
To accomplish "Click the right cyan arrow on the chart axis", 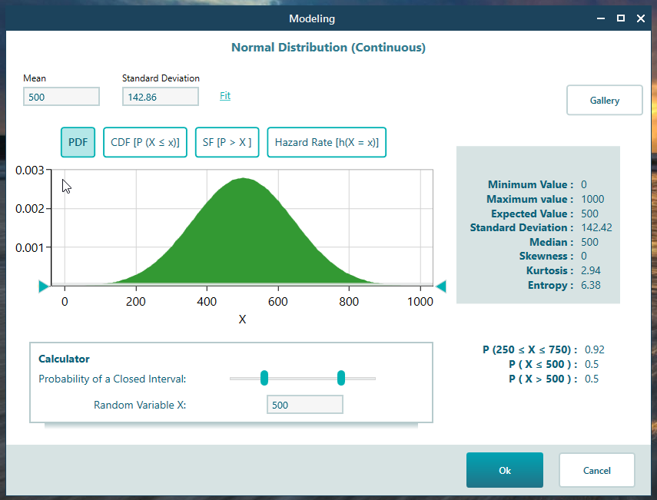I will [x=441, y=286].
